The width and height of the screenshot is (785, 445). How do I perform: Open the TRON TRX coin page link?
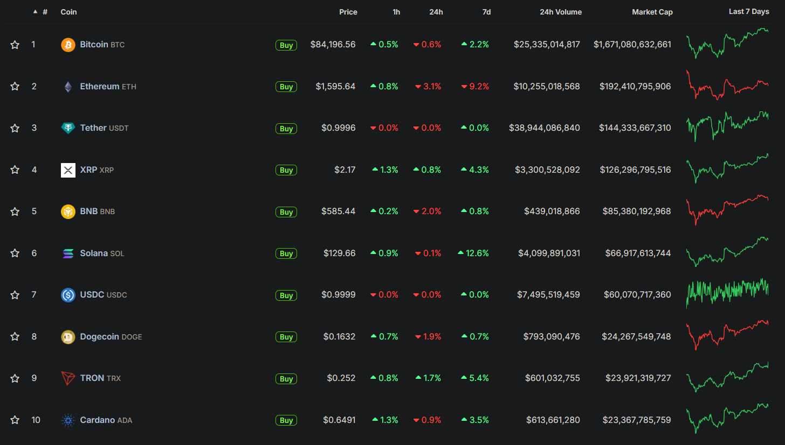[100, 378]
